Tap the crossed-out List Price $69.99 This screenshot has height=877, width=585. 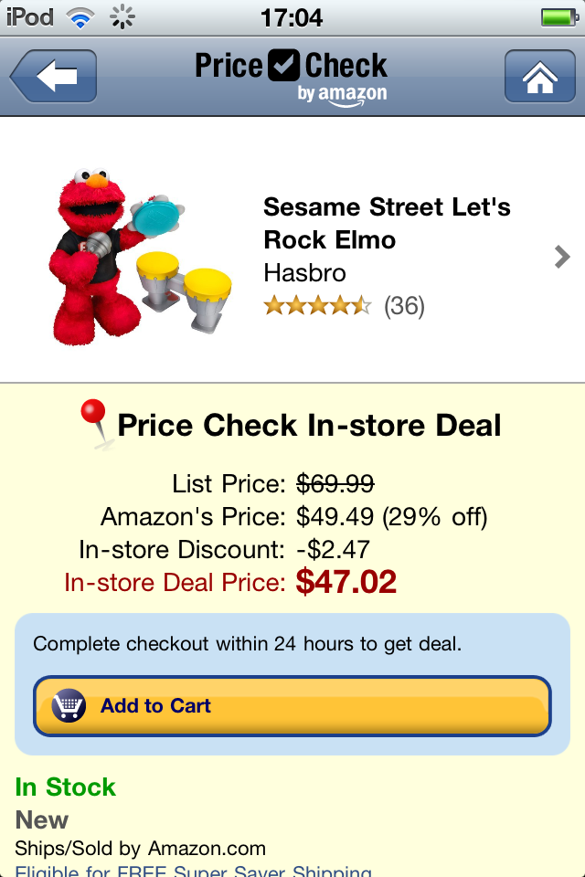[335, 484]
